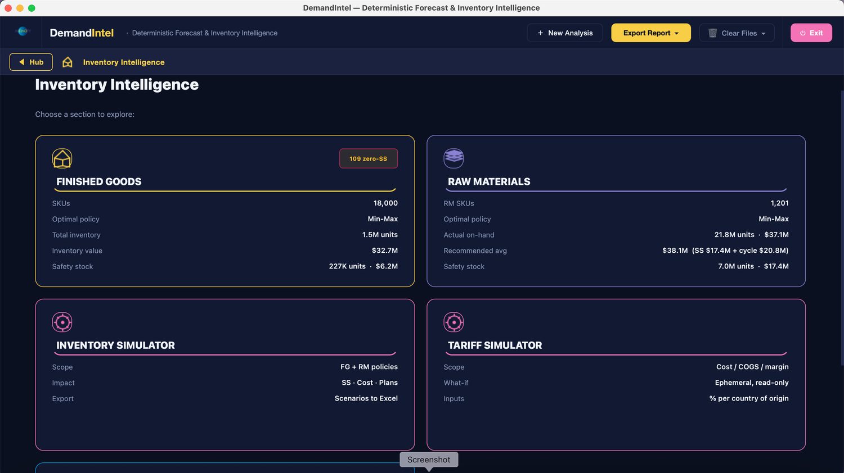Click the Export label in Inventory Simulator
Image resolution: width=844 pixels, height=473 pixels.
[x=63, y=398]
